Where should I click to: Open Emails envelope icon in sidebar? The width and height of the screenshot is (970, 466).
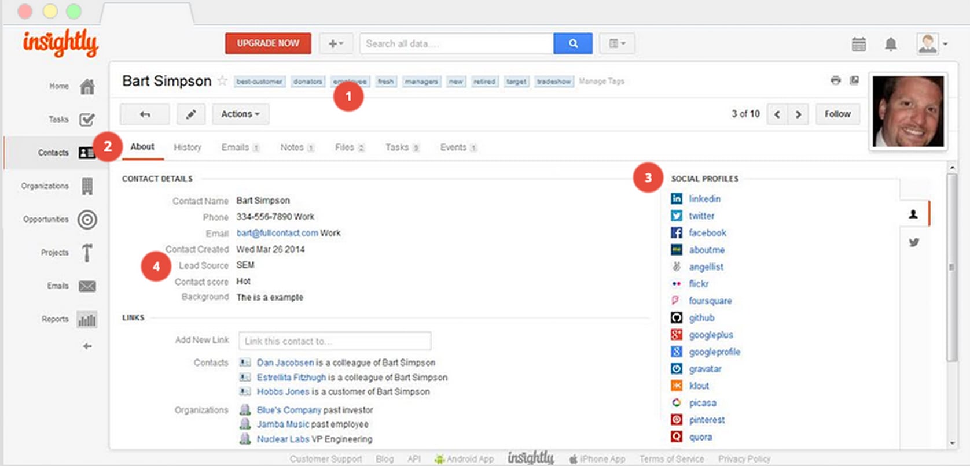click(87, 286)
